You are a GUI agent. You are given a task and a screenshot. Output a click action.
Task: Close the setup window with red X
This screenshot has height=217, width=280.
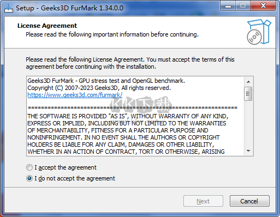coord(263,6)
